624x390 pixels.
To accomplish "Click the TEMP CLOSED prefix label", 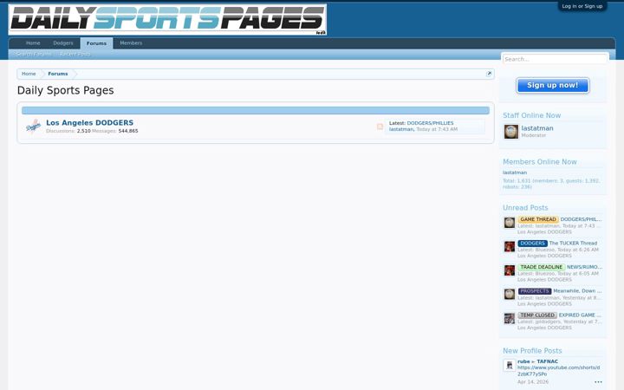I will coord(537,315).
